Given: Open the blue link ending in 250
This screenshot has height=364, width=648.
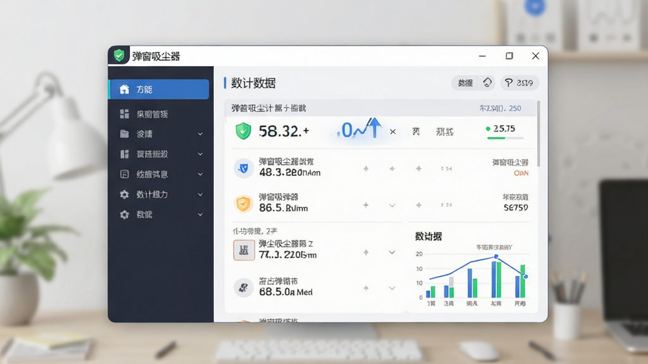Looking at the screenshot, I should pyautogui.click(x=500, y=108).
